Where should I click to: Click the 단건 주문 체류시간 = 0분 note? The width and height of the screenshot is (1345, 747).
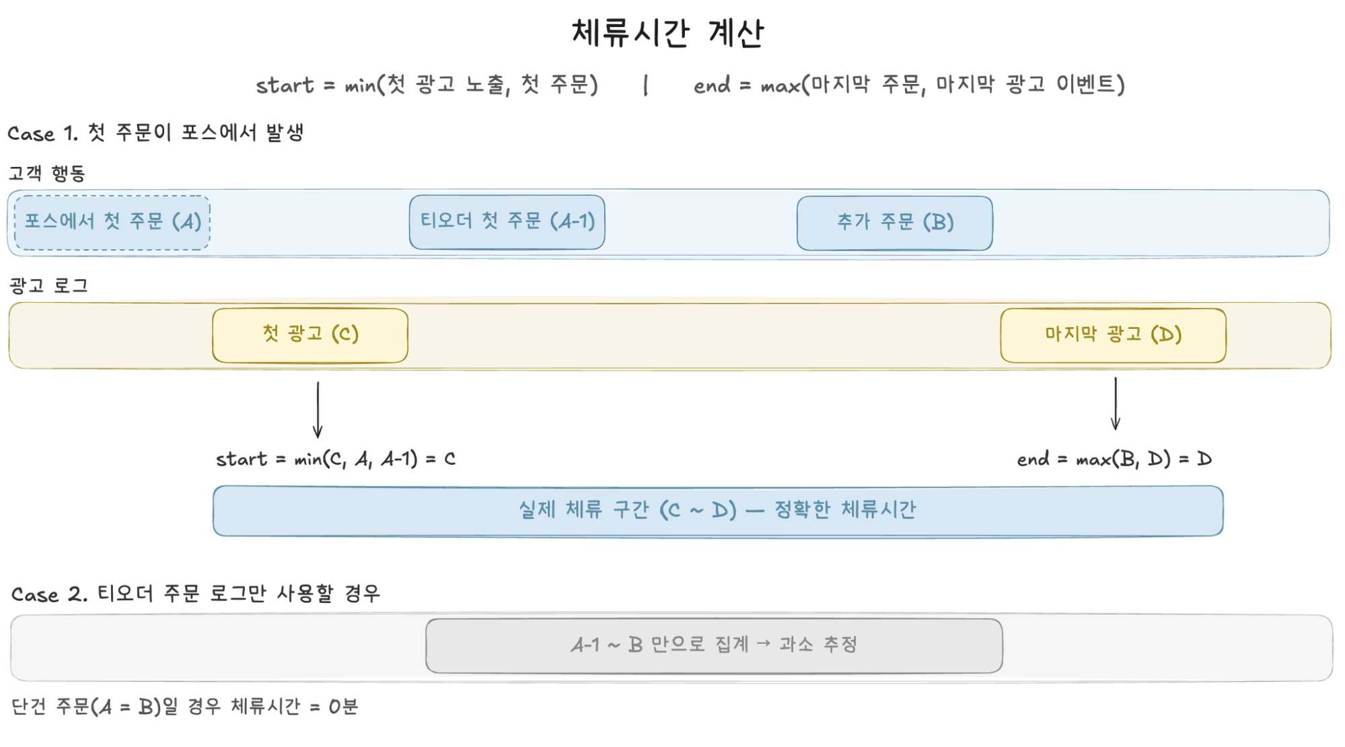tap(185, 707)
